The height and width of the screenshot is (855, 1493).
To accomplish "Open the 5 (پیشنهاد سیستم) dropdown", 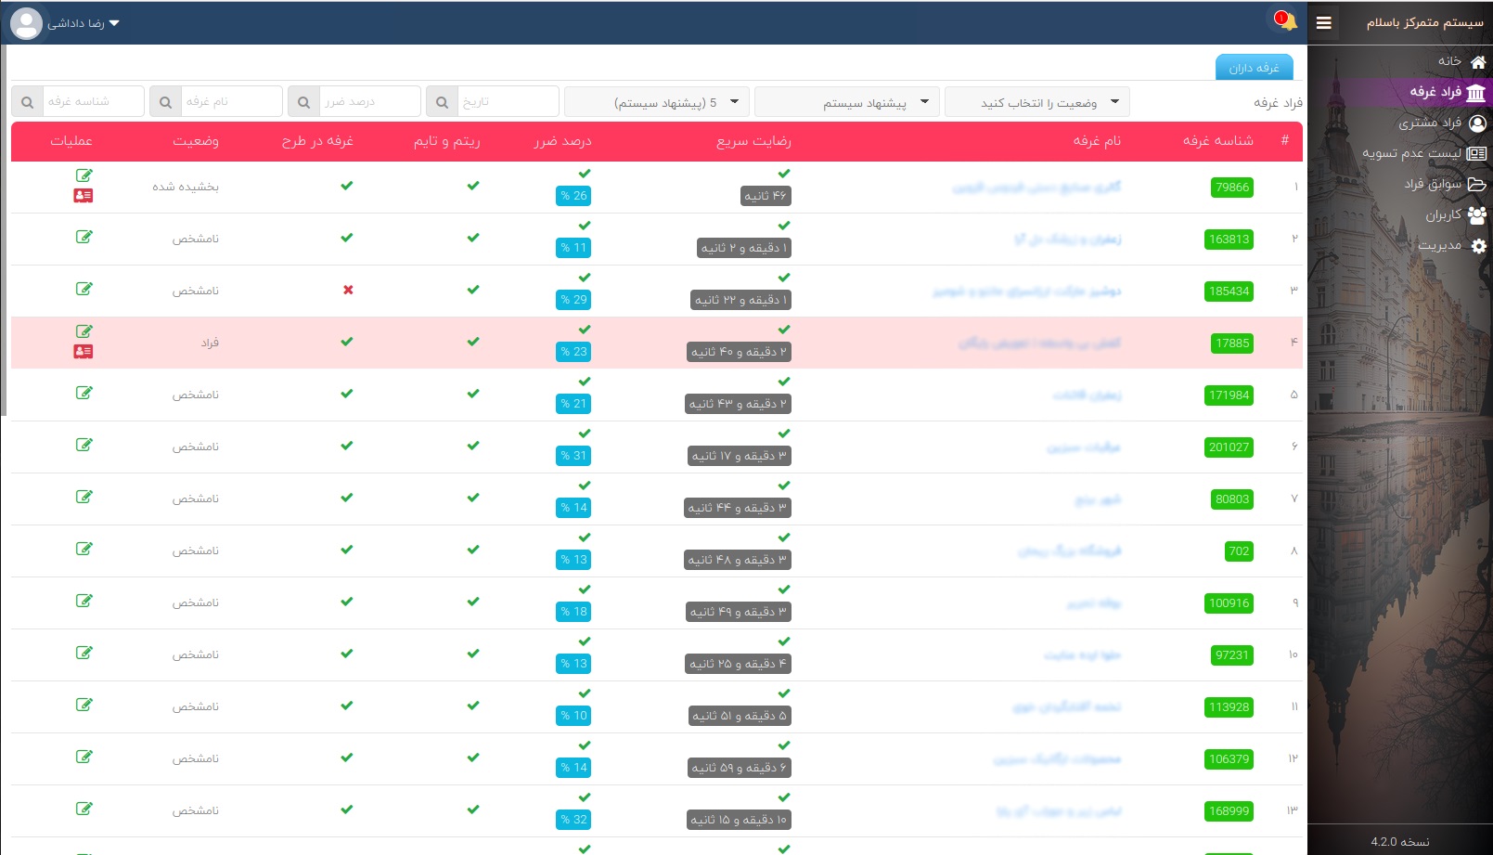I will click(x=657, y=102).
